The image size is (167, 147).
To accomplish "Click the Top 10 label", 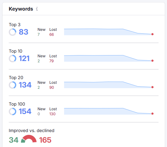I will click(16, 51).
